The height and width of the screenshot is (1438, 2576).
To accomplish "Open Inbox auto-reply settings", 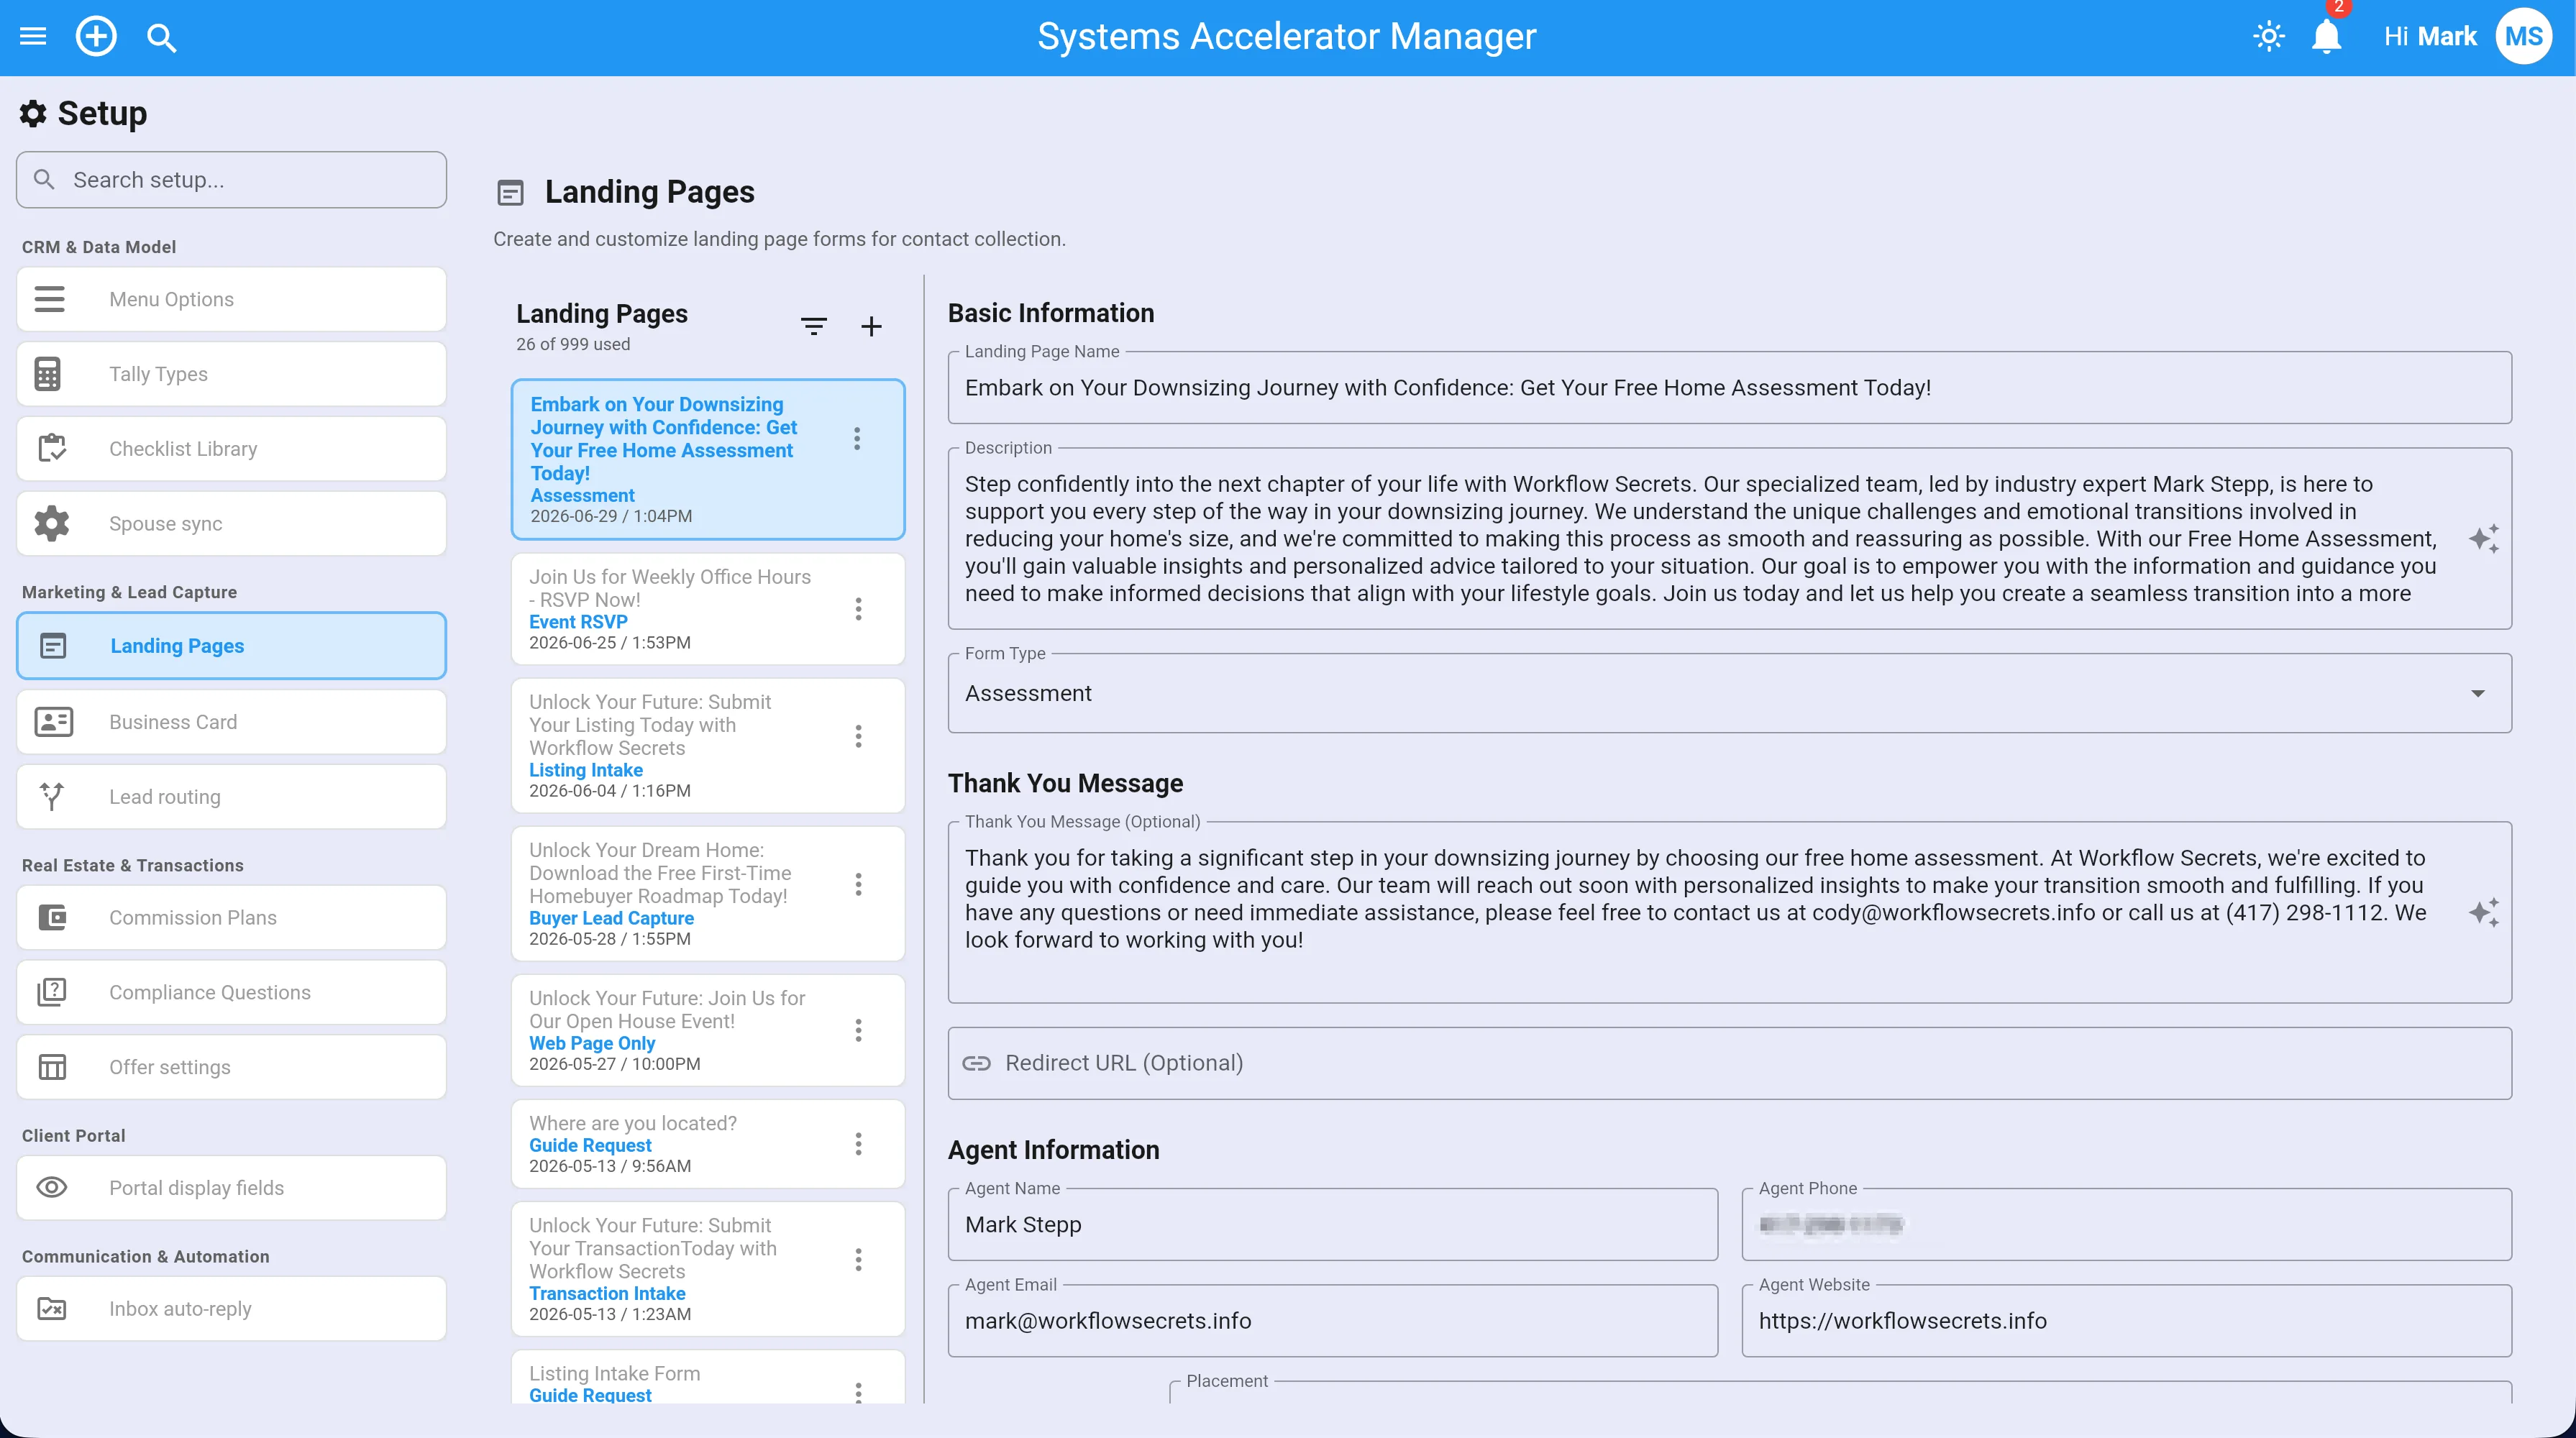I will (231, 1308).
